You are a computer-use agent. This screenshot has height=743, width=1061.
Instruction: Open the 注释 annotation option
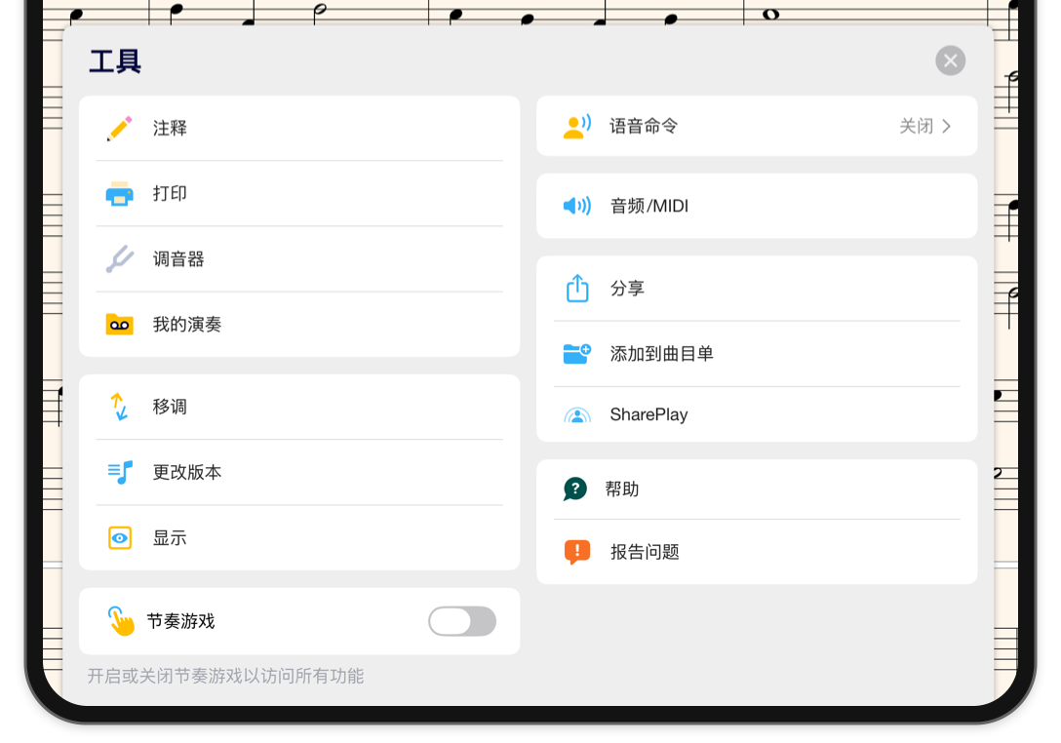click(x=299, y=129)
